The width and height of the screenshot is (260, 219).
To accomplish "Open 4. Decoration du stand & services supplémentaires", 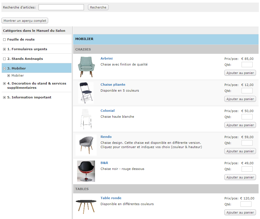I will click(37, 85).
